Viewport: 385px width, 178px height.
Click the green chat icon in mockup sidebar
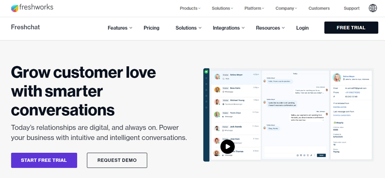(206, 72)
